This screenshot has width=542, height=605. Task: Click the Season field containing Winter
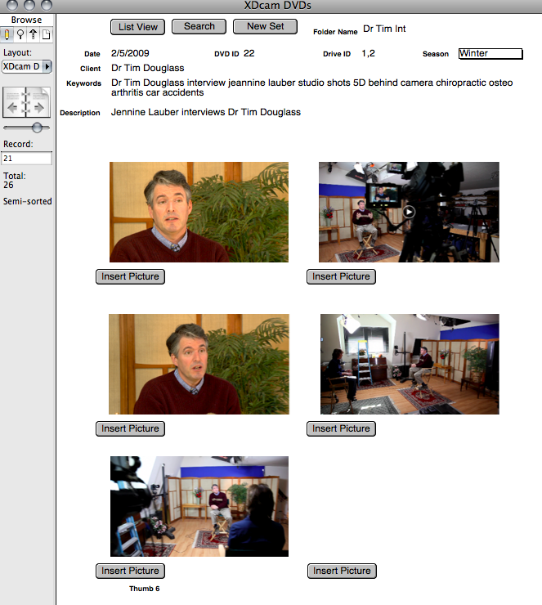pos(490,54)
